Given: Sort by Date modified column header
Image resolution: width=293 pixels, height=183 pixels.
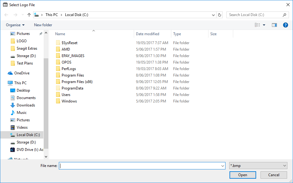Looking at the screenshot, I should coord(148,34).
